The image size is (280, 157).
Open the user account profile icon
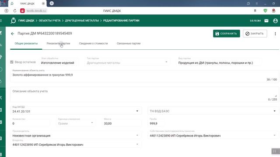[x=275, y=20]
